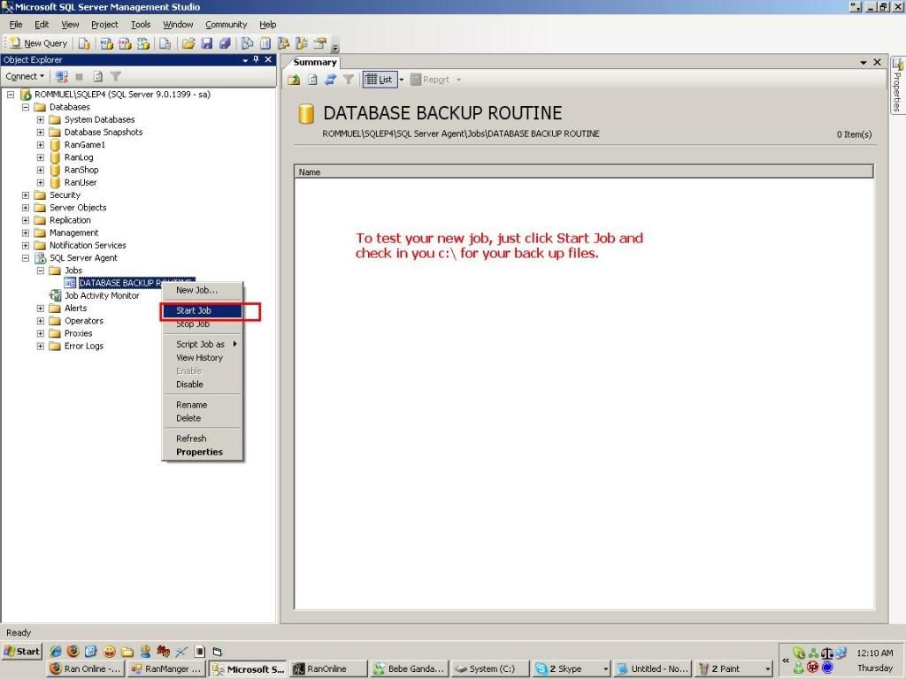Click the Refresh icon in Object Explorer toolbar
The image size is (906, 679).
(x=97, y=76)
